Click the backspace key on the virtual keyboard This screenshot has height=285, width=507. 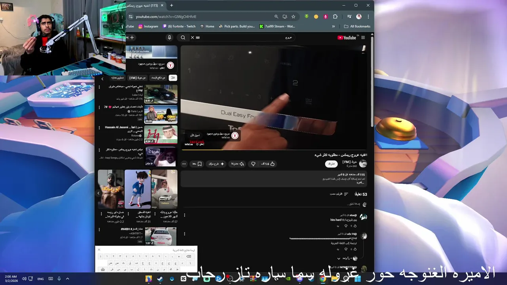click(x=189, y=256)
